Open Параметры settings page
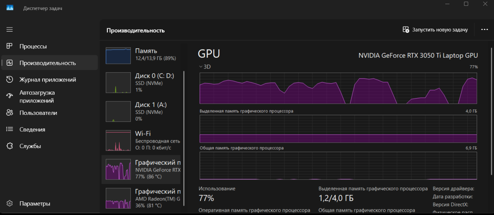Screen dimensions: 494x215 point(50,203)
